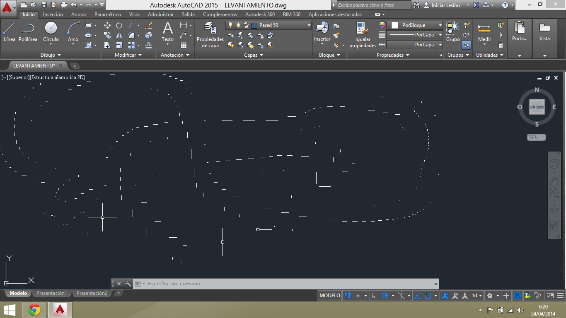Viewport: 566px width, 318px height.
Task: Insert a table from Anotación panel
Action: pyautogui.click(x=184, y=45)
